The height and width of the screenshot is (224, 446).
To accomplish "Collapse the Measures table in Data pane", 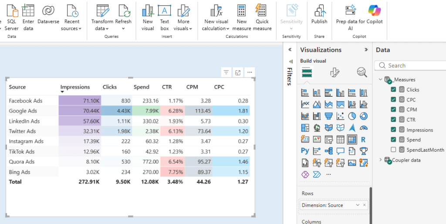I will (x=380, y=79).
